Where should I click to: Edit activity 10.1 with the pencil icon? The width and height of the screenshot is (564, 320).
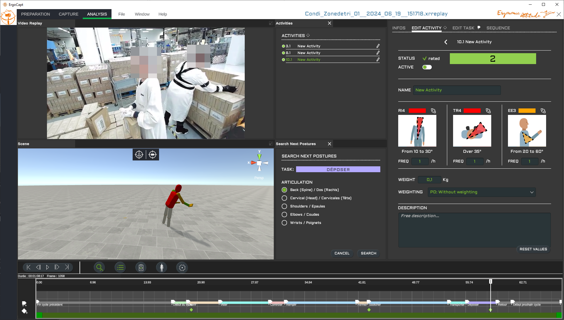pos(378,60)
